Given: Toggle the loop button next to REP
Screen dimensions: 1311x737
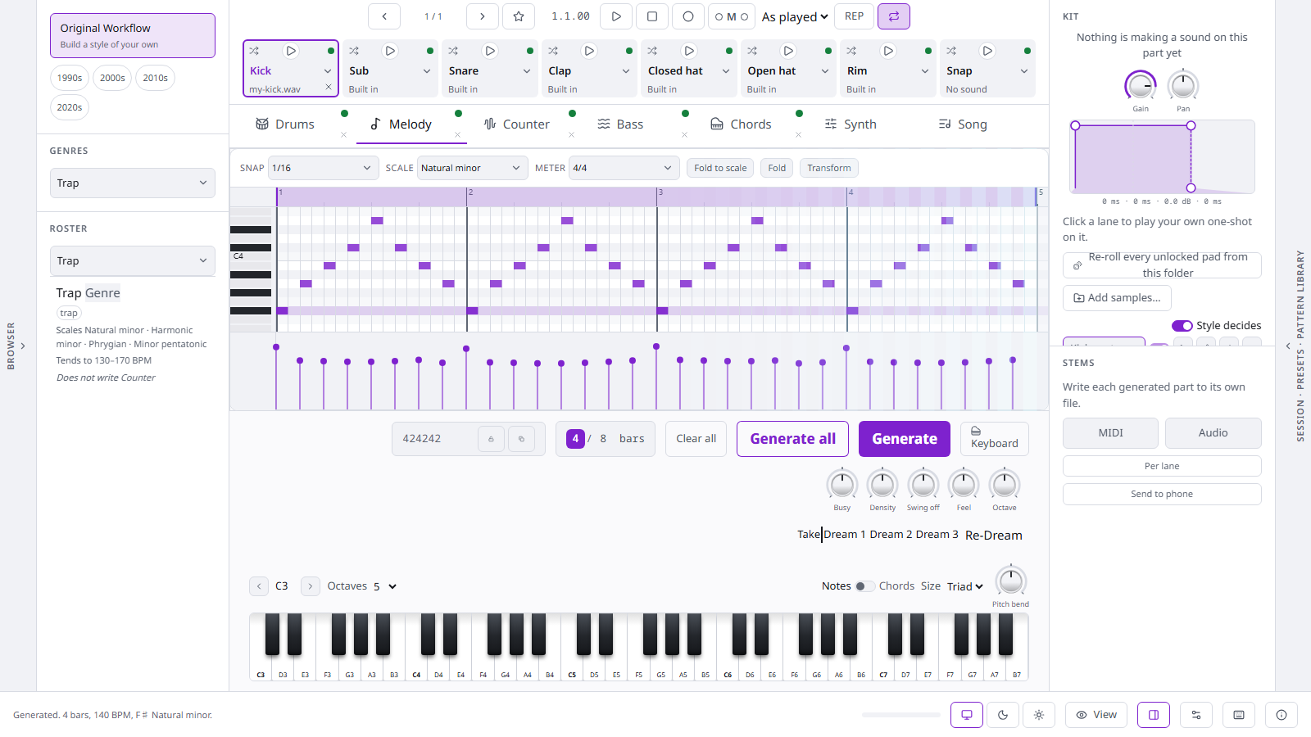Looking at the screenshot, I should (x=894, y=16).
